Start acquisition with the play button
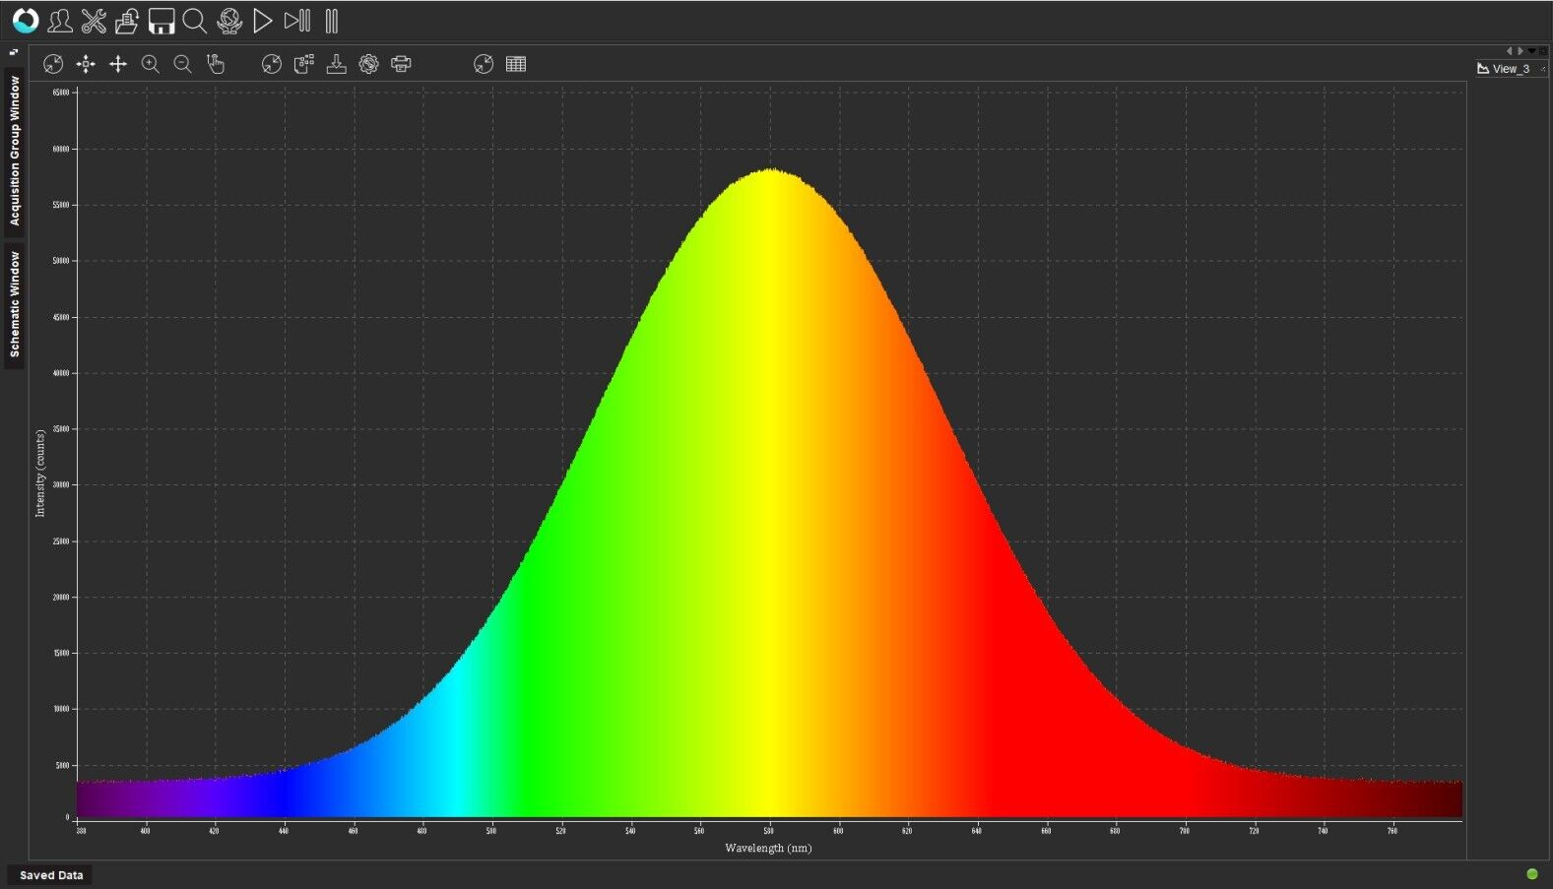This screenshot has width=1553, height=889. 262,21
